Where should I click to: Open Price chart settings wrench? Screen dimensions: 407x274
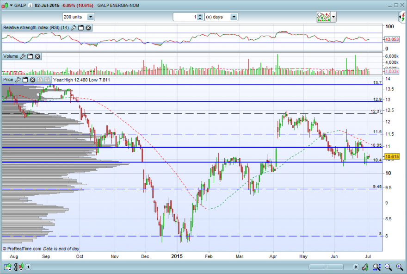(18, 80)
